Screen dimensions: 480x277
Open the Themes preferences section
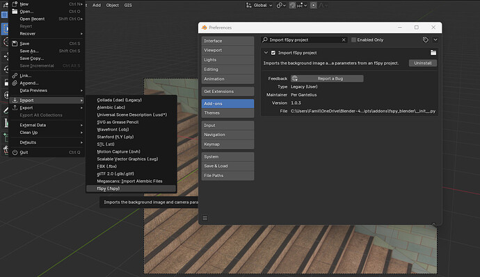click(227, 113)
